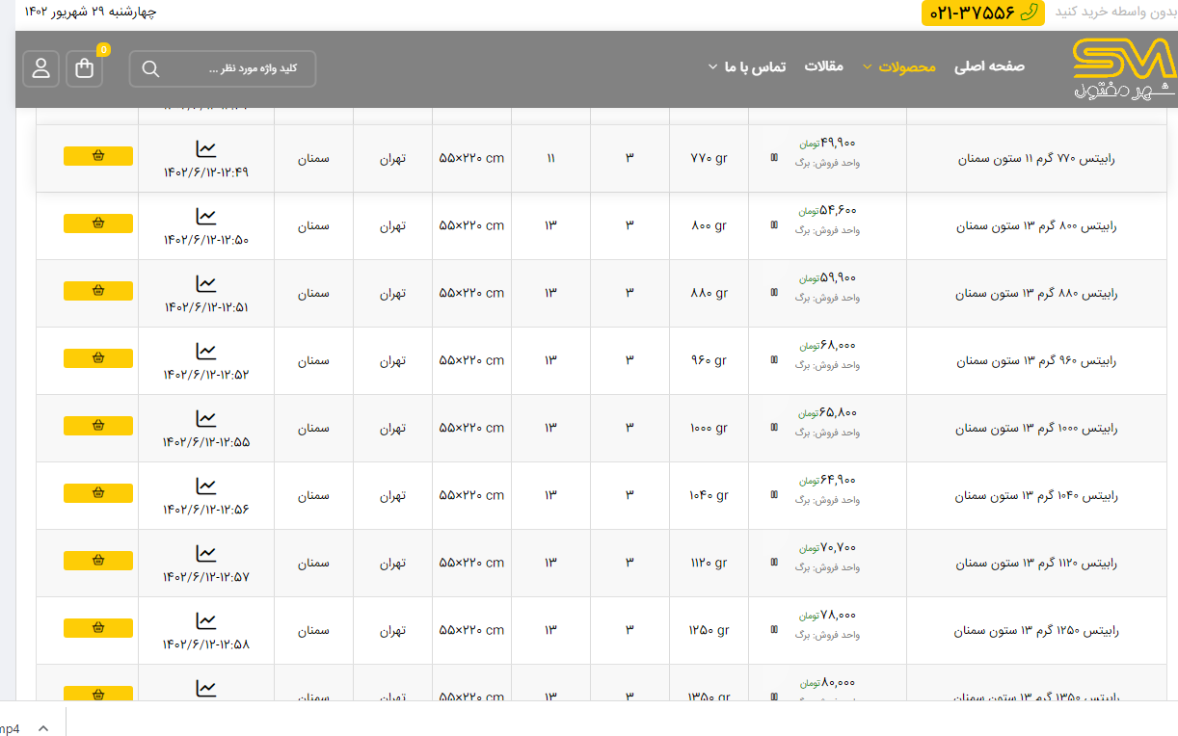The height and width of the screenshot is (736, 1178).
Task: Click the keyword search input field
Action: coord(241,68)
